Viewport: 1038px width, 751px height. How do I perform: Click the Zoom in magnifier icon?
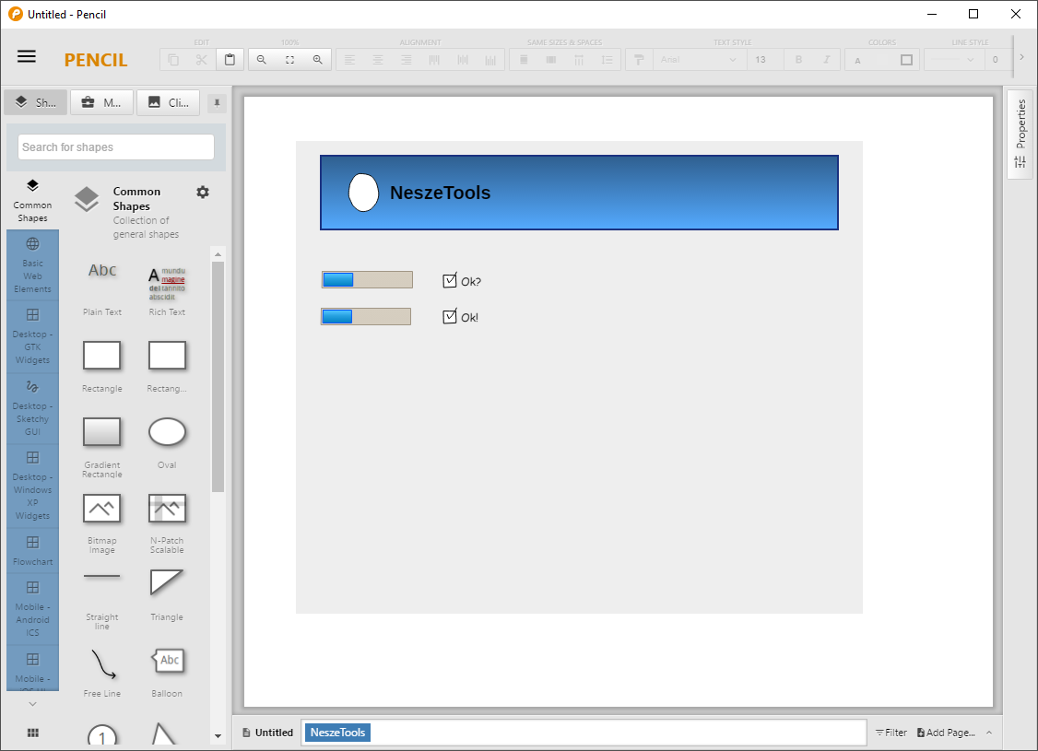[x=318, y=60]
